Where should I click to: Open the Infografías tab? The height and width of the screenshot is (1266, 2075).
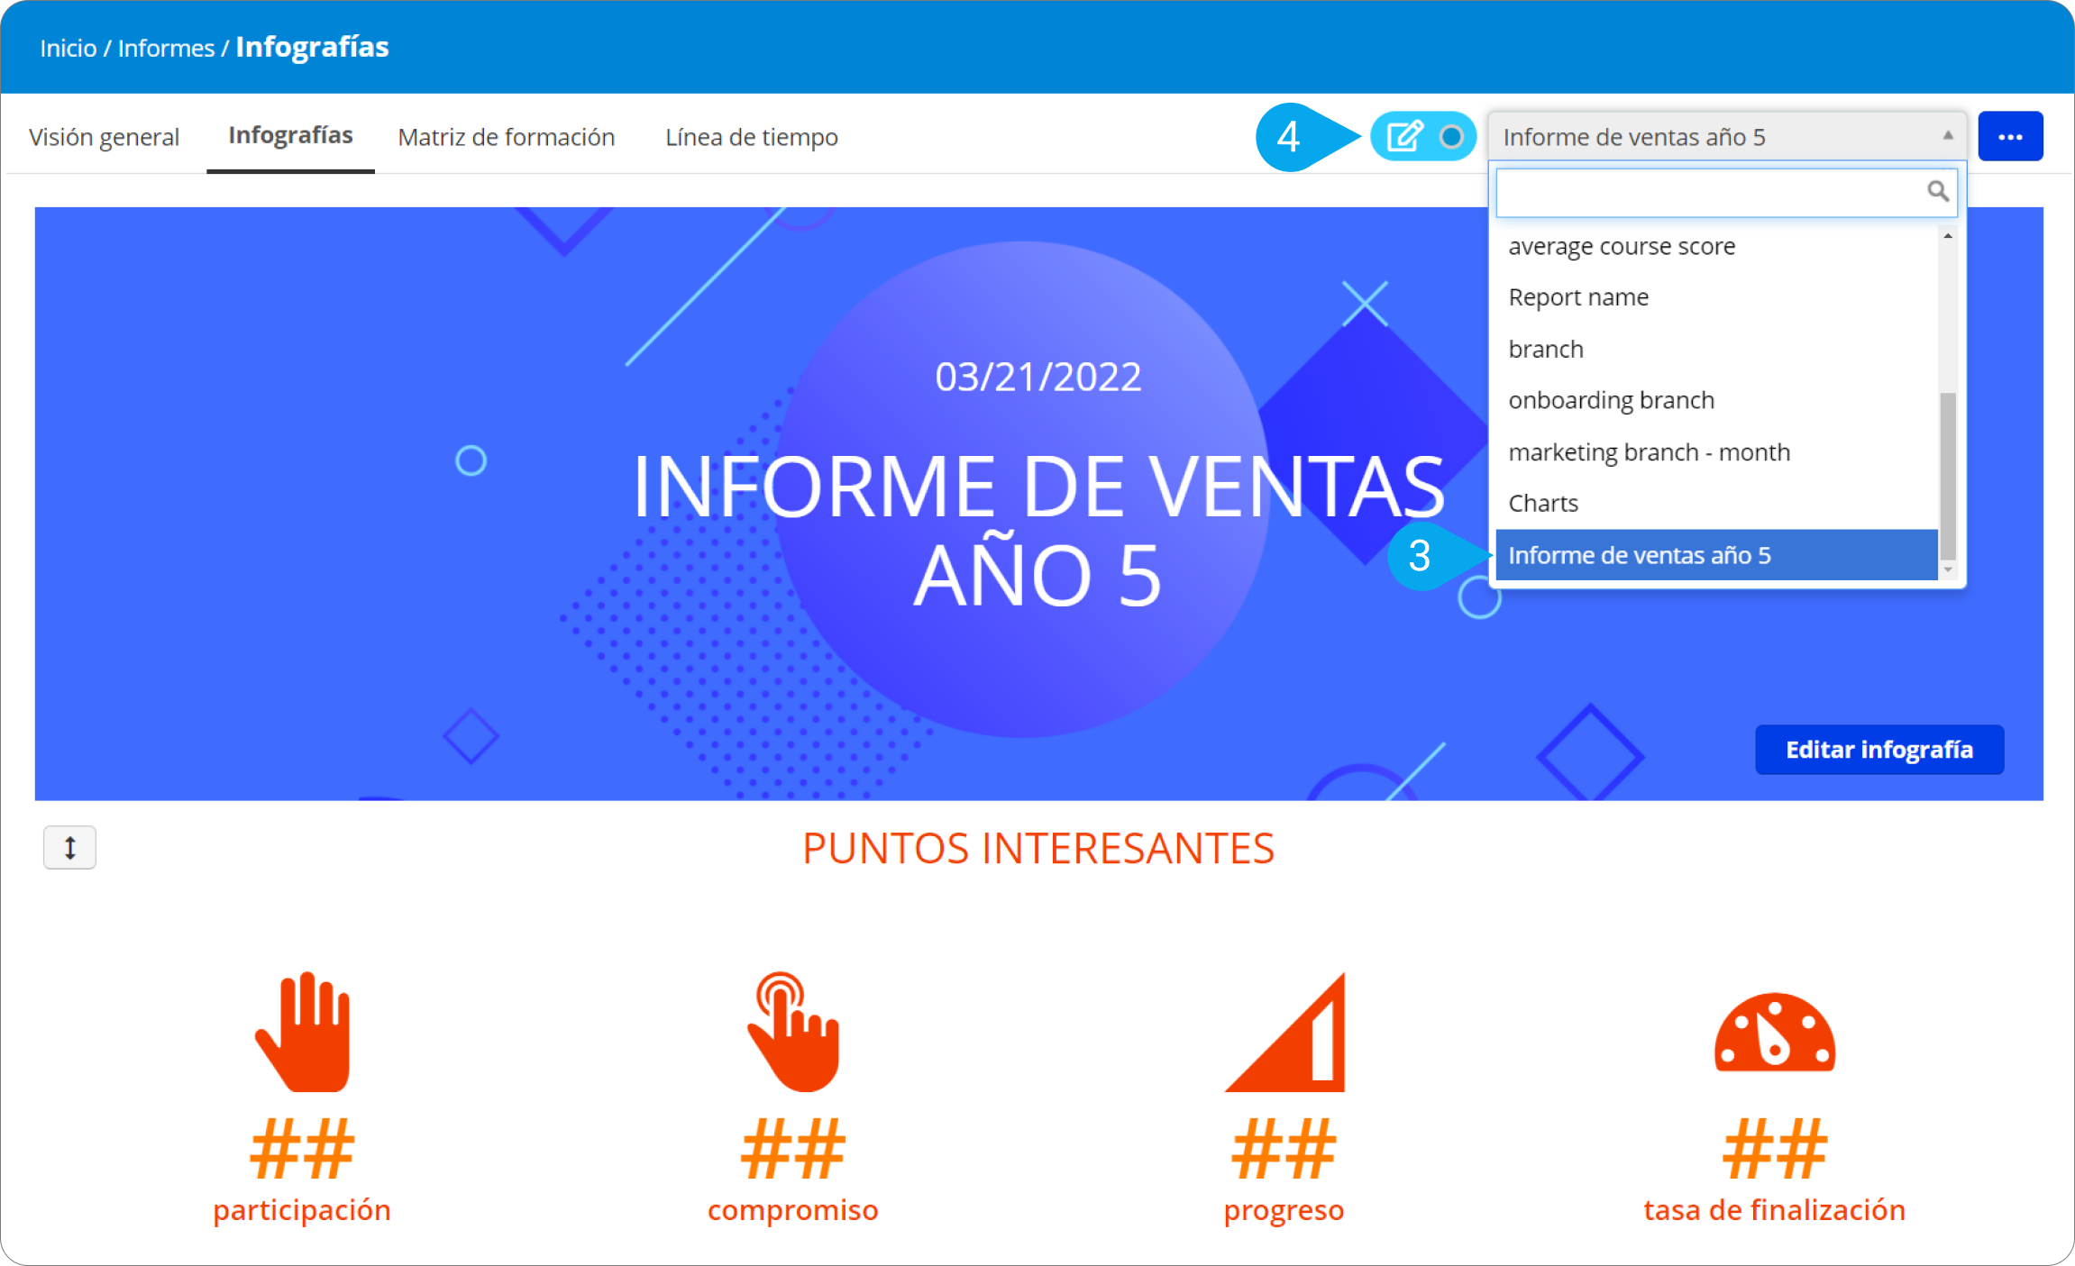(x=290, y=135)
